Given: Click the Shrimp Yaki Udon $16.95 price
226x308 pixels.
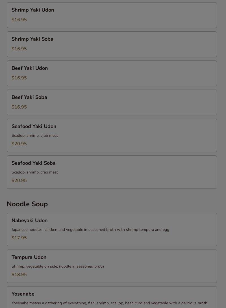Looking at the screenshot, I should tap(19, 20).
